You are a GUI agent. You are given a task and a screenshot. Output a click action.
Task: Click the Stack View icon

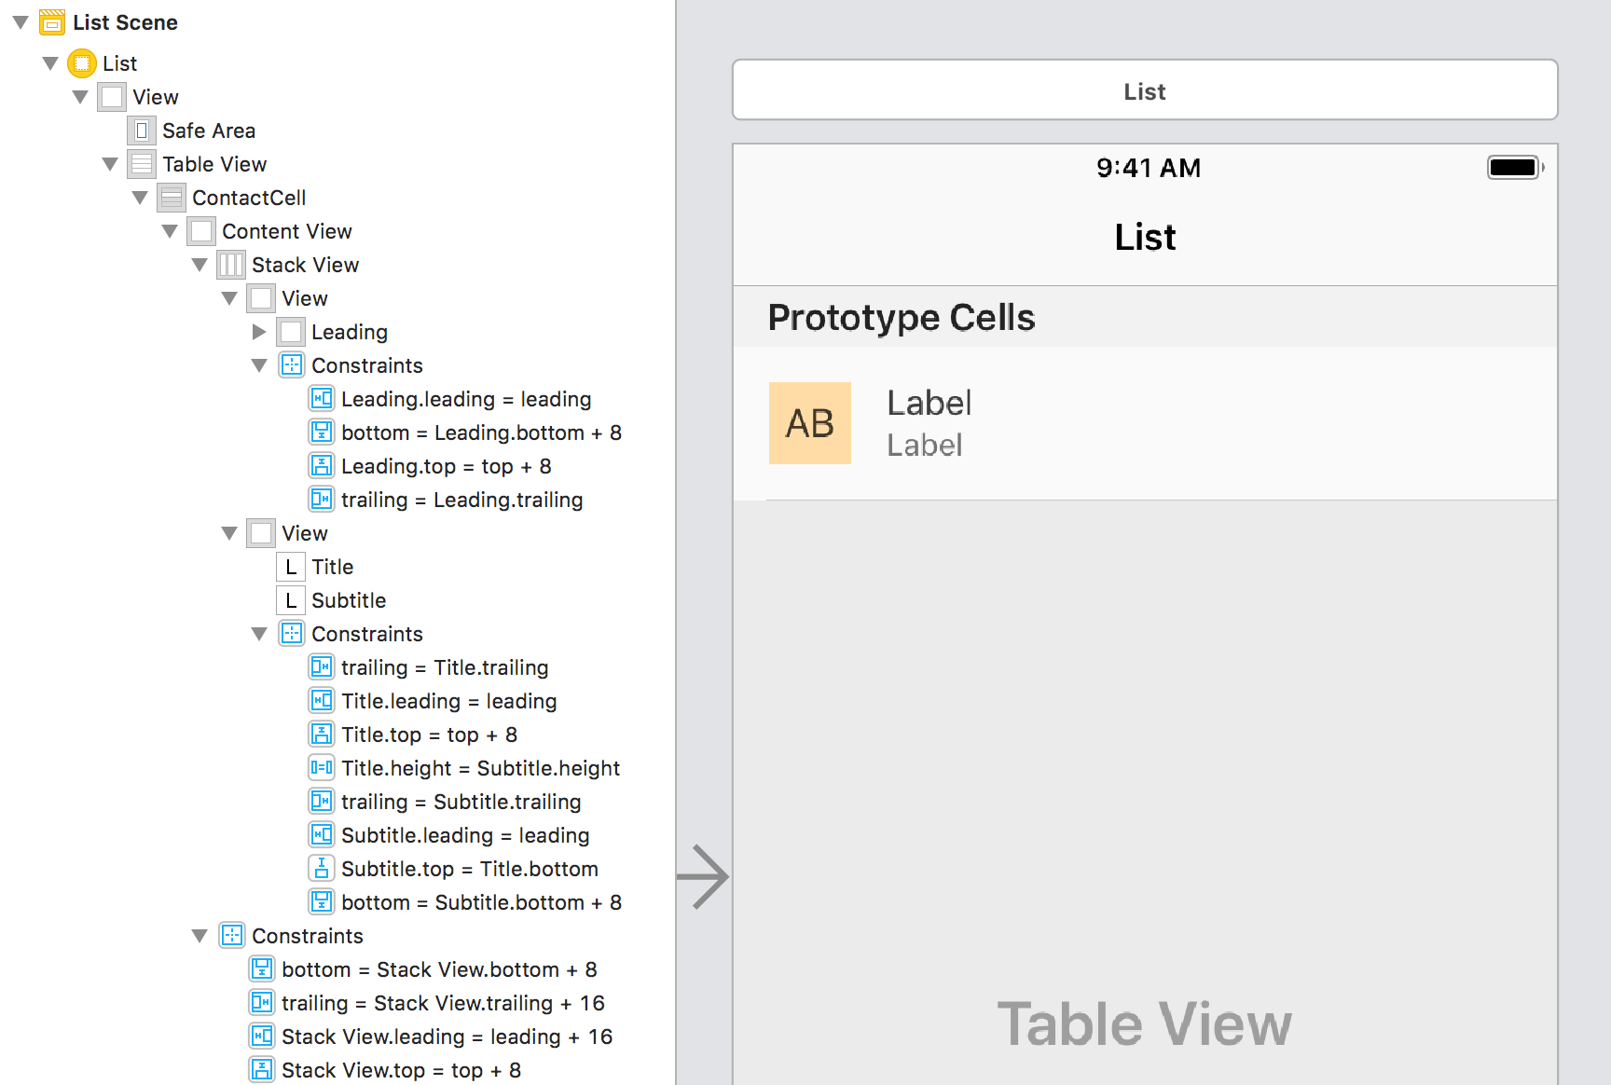tap(231, 265)
